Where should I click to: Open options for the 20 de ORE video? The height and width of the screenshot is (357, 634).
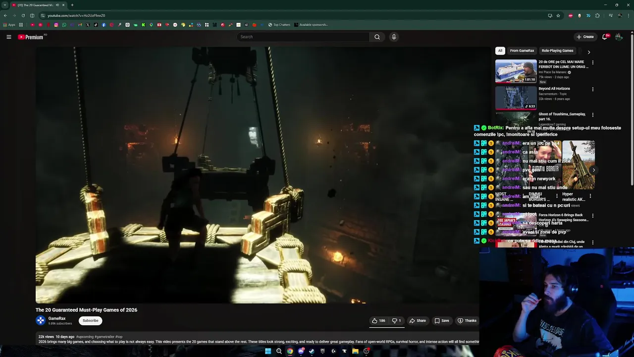click(592, 62)
